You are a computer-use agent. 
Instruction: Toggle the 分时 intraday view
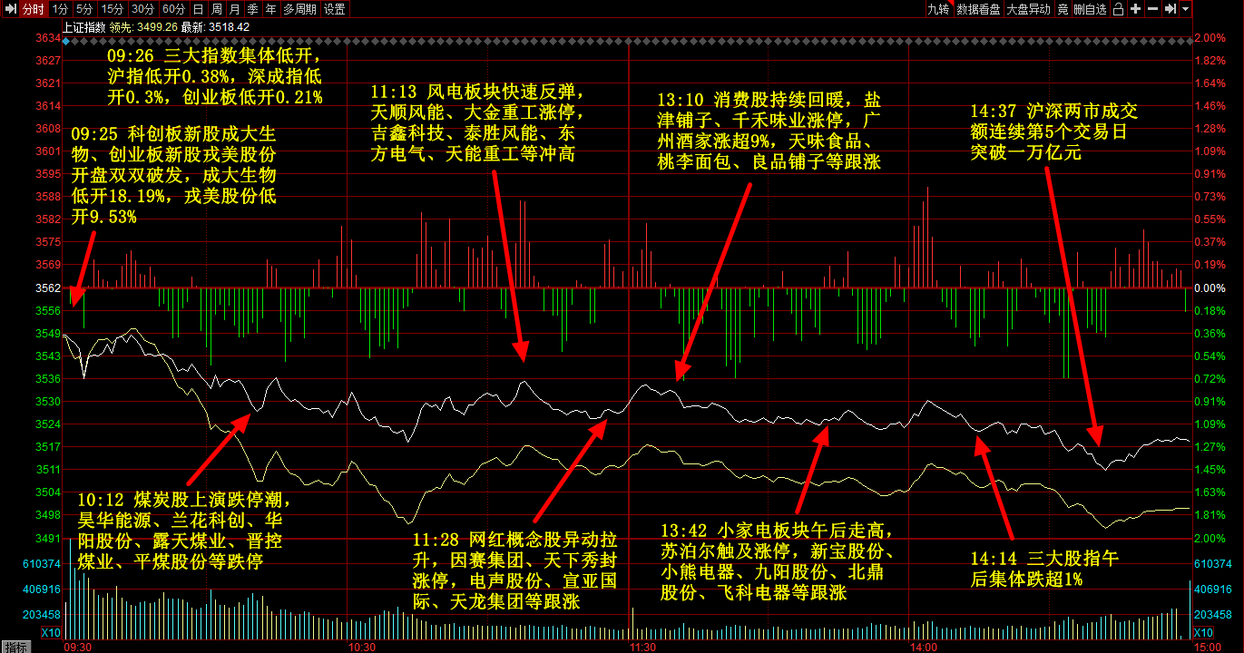33,9
